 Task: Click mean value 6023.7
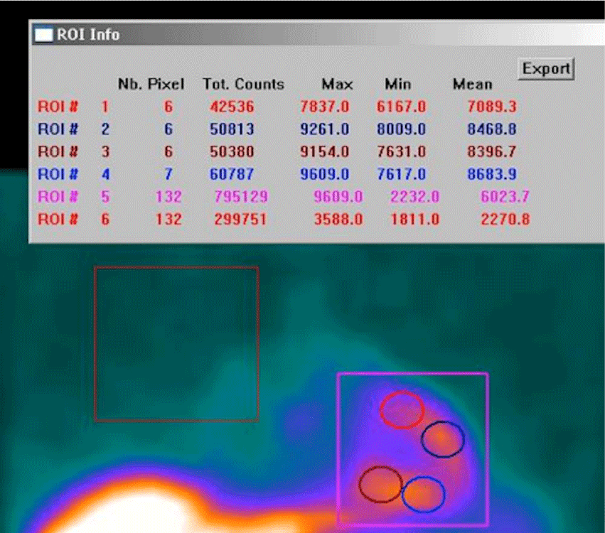click(x=505, y=197)
